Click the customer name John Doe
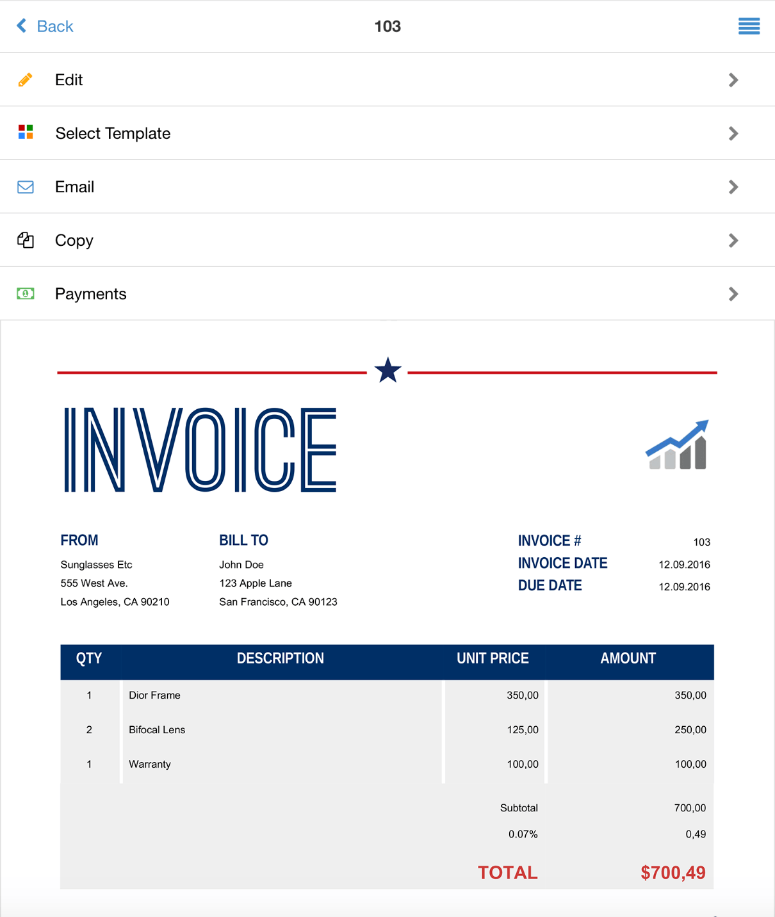775x917 pixels. click(241, 564)
